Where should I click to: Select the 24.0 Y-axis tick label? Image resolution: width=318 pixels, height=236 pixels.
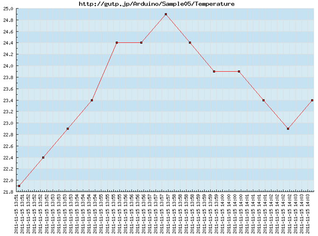[x=8, y=66]
